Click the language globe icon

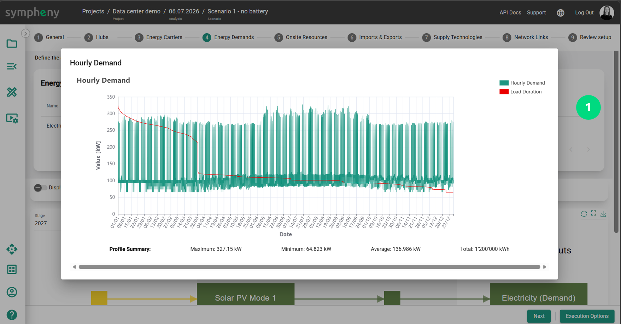(x=561, y=13)
